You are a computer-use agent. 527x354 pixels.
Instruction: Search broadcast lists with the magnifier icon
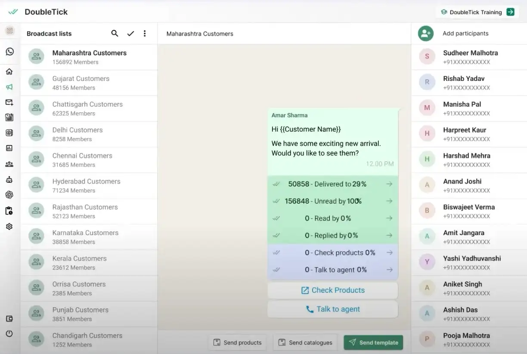pos(115,33)
